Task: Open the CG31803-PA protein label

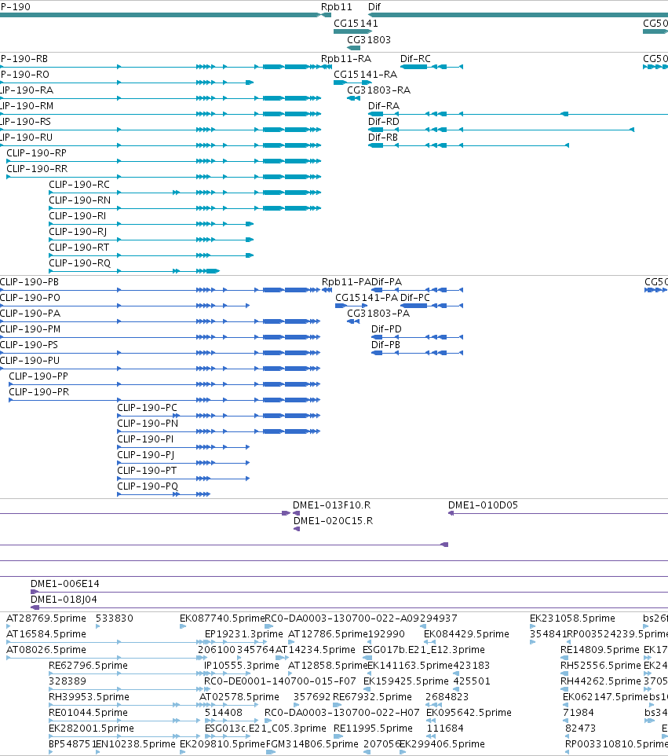Action: pyautogui.click(x=378, y=314)
